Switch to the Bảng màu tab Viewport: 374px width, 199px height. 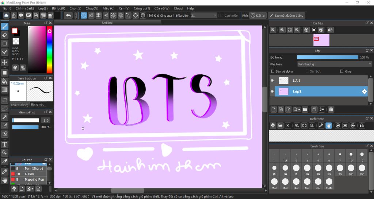[37, 105]
